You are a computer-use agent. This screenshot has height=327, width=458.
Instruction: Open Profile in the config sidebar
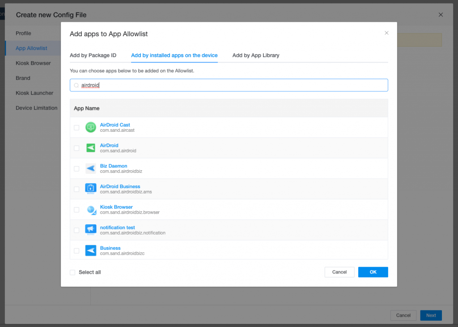pyautogui.click(x=23, y=33)
